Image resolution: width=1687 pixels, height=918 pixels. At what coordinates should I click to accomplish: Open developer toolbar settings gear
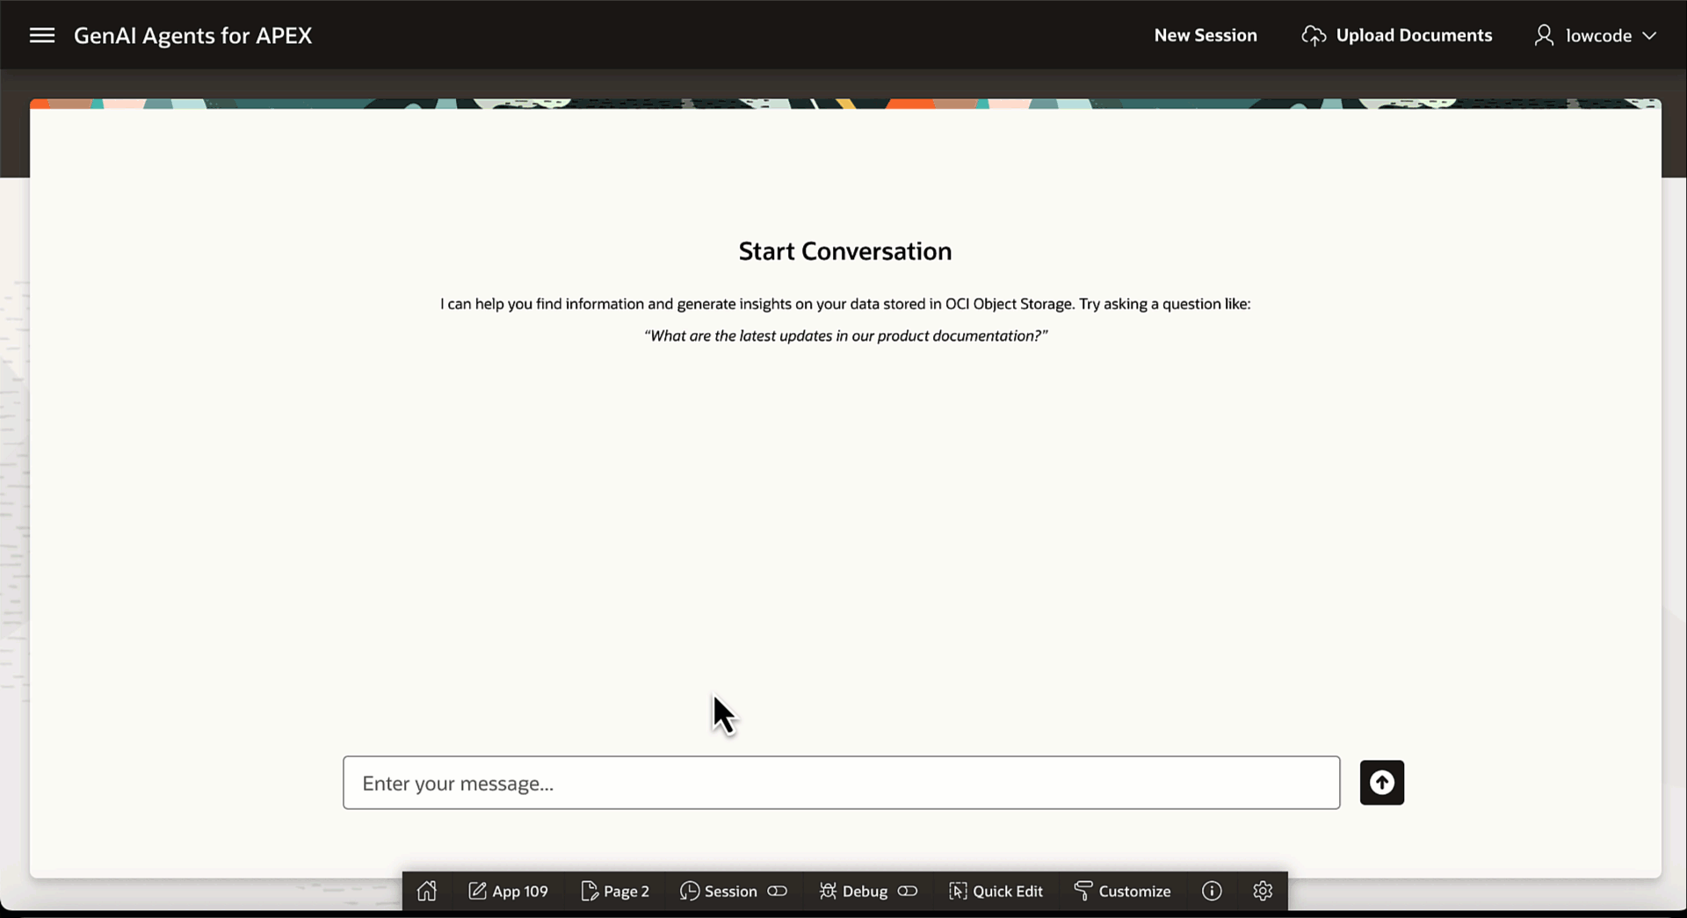[x=1263, y=891]
